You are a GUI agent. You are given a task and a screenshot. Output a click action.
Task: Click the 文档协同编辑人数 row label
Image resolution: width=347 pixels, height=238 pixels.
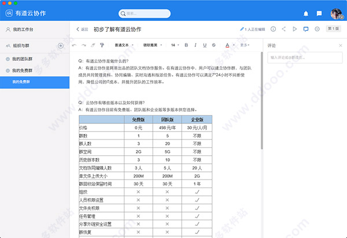pos(95,168)
